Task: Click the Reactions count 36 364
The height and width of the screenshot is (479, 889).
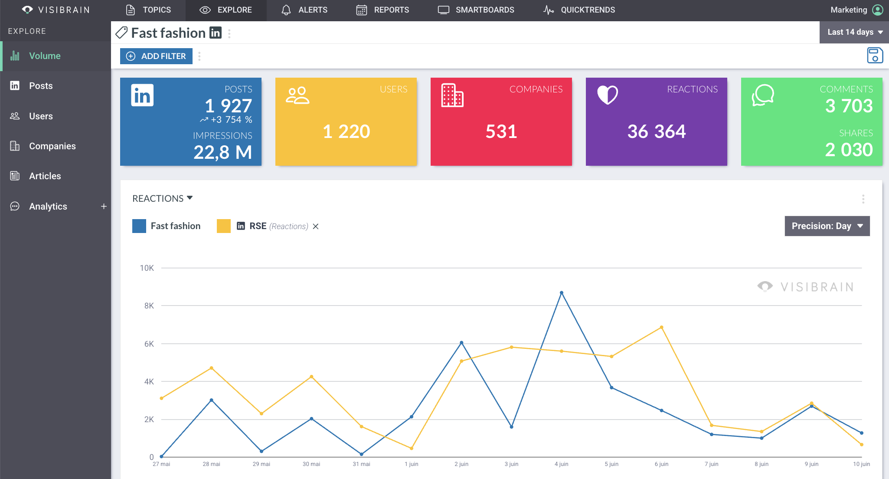Action: click(x=657, y=131)
